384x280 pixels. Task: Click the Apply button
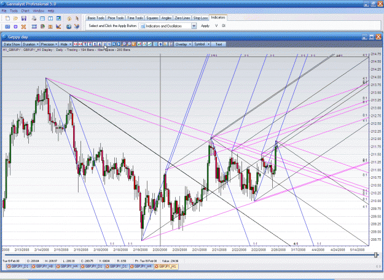tap(205, 26)
